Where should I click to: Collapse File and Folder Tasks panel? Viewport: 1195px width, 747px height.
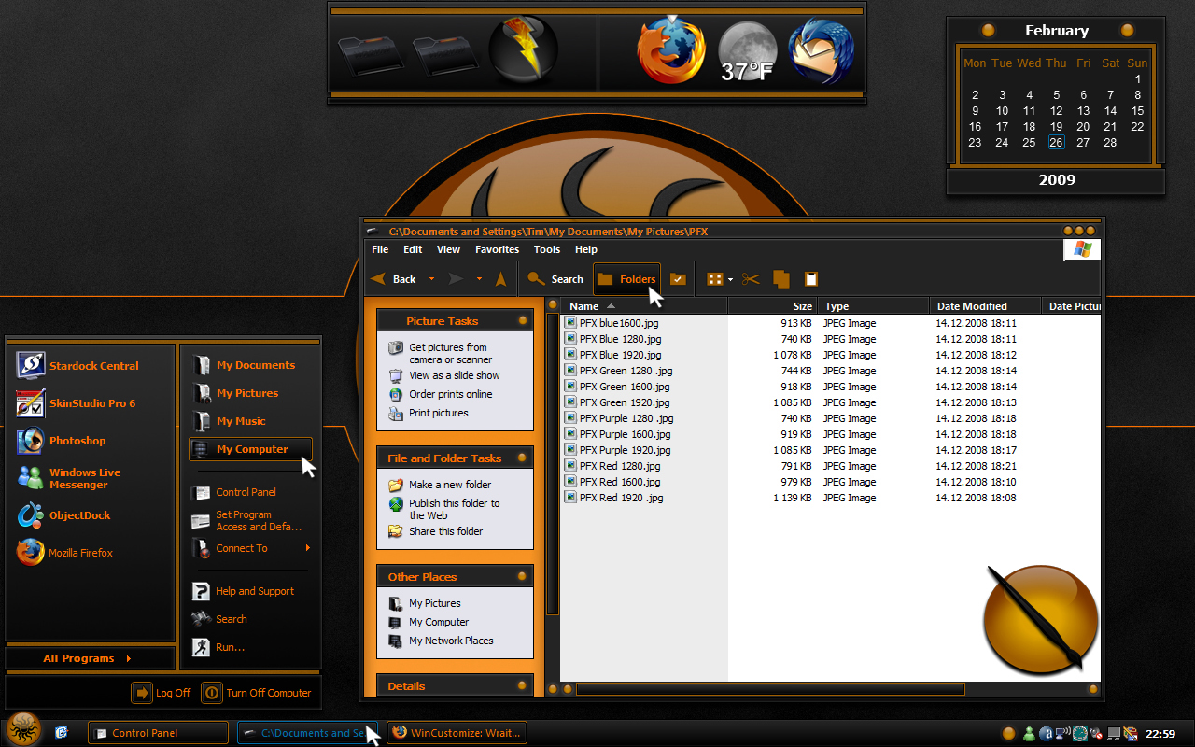(x=523, y=458)
